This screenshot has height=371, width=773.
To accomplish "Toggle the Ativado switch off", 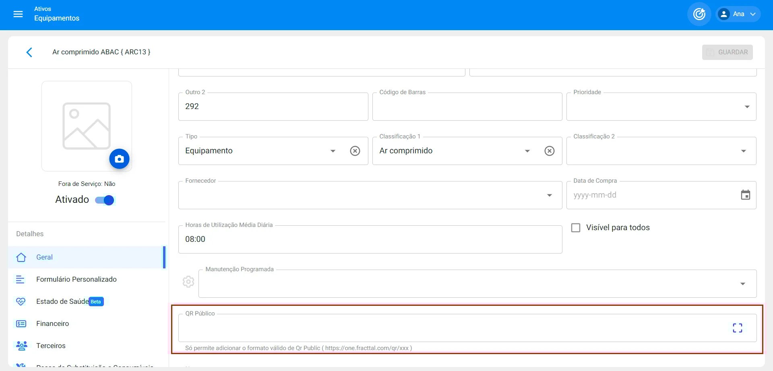I will (105, 200).
